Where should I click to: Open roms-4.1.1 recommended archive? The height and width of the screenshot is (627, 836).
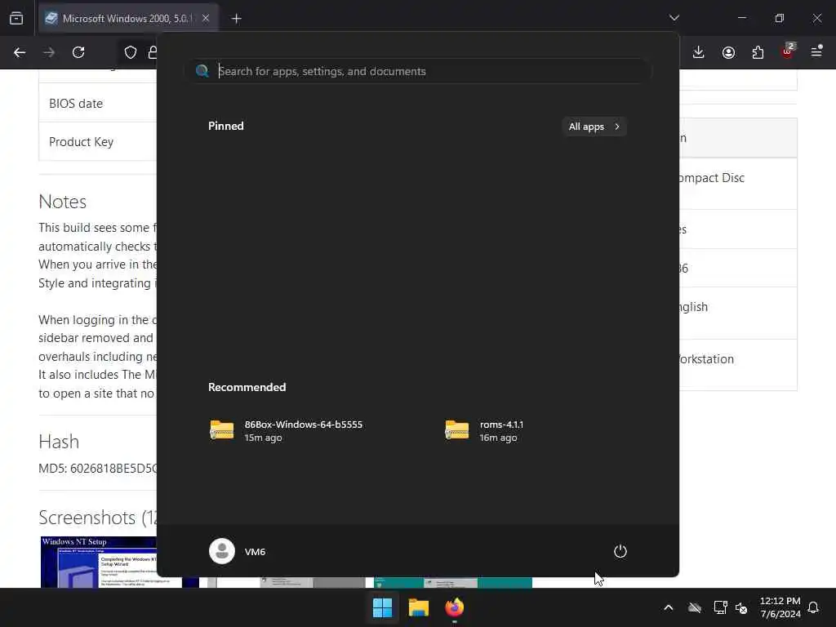(x=484, y=431)
